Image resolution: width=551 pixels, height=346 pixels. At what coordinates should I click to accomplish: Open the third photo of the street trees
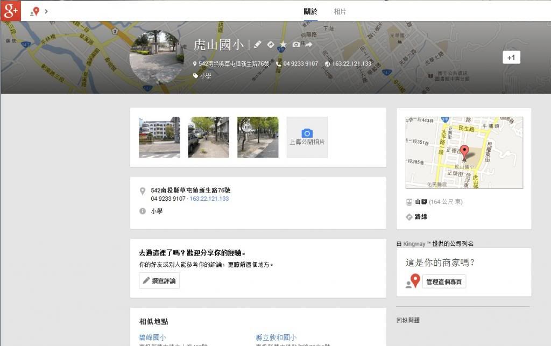[258, 137]
